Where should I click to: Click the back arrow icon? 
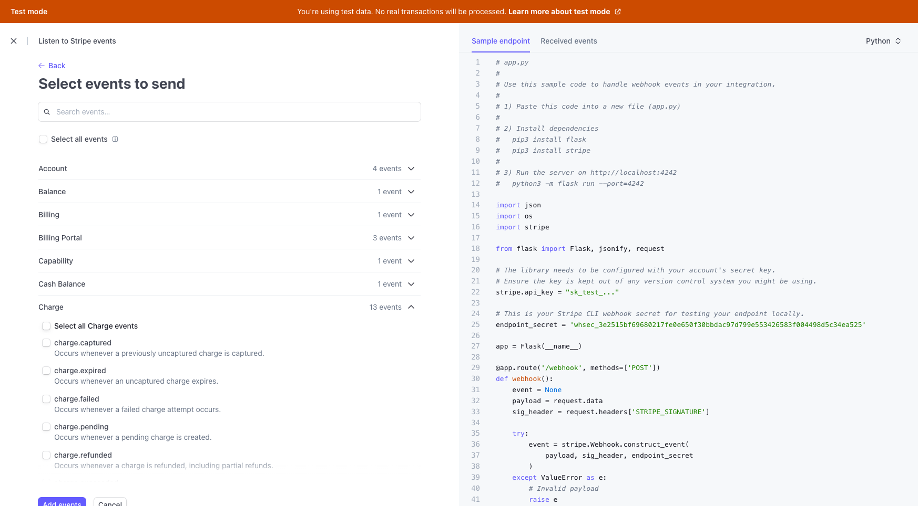[x=42, y=66]
